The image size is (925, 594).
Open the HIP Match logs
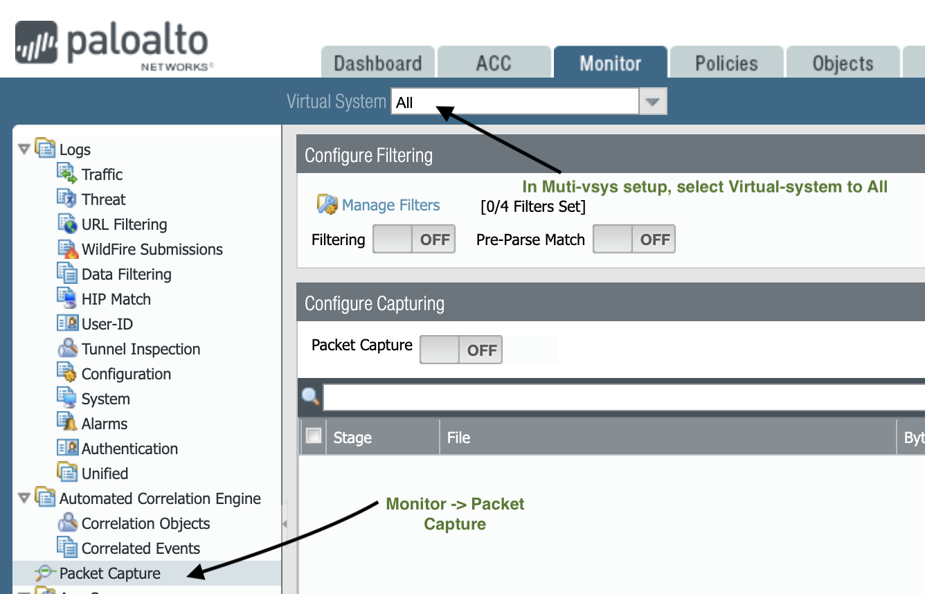pyautogui.click(x=116, y=298)
